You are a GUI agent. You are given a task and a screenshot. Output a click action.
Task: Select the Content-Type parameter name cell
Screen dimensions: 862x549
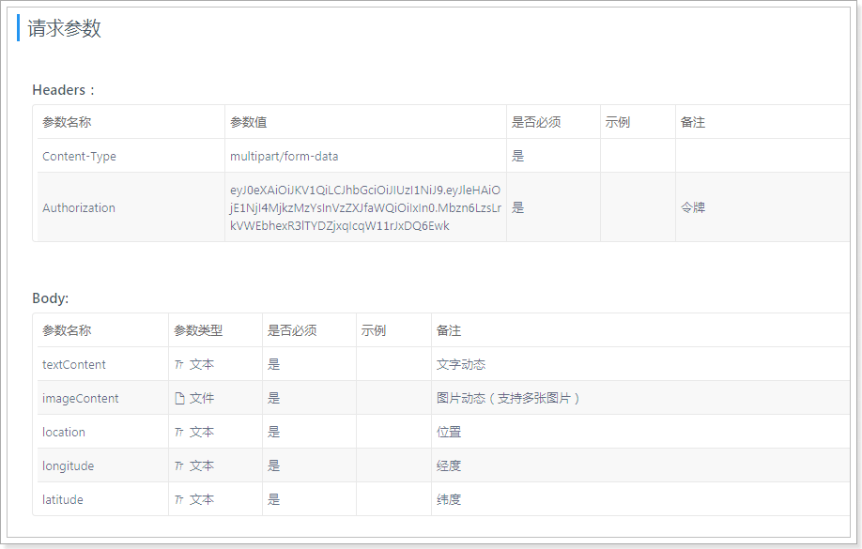tap(79, 157)
